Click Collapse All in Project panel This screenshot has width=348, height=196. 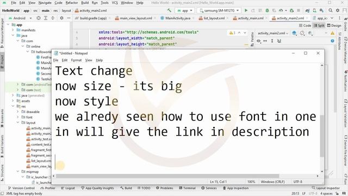pyautogui.click(x=53, y=18)
